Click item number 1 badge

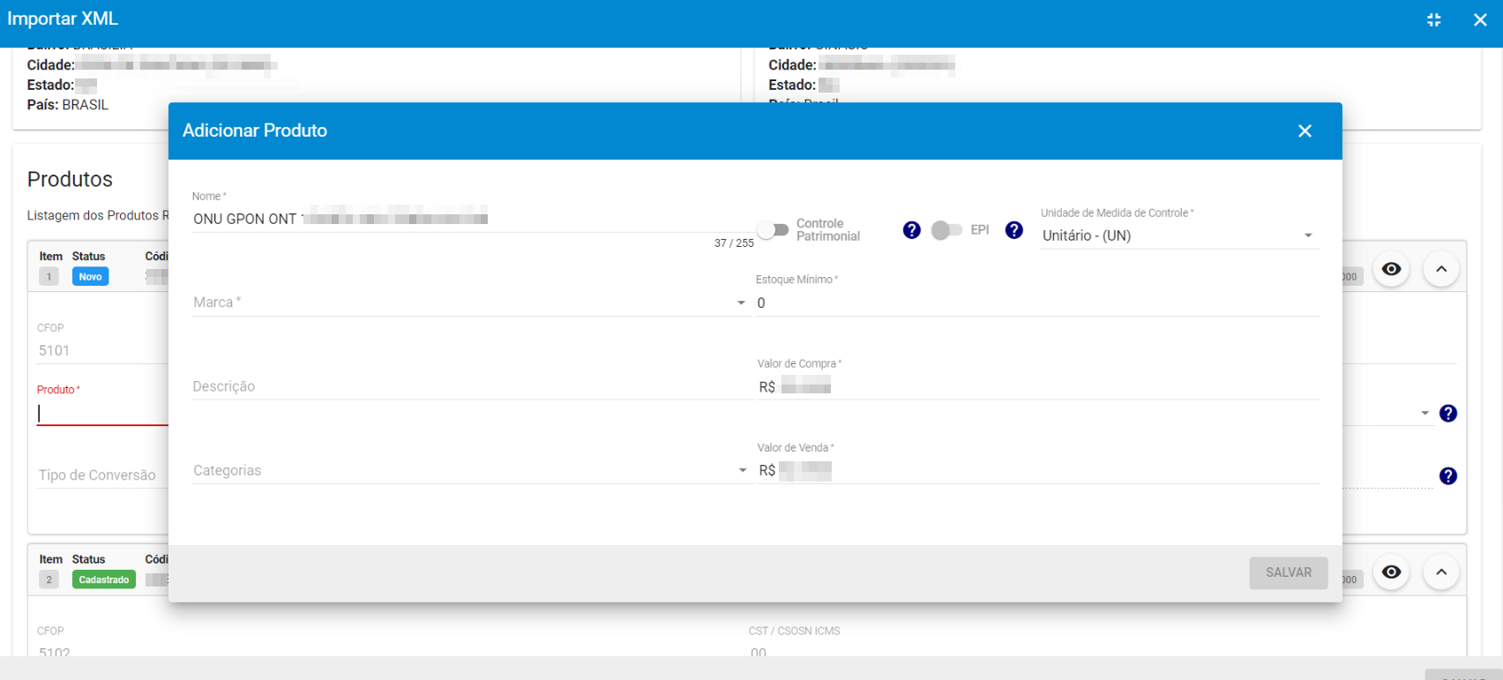(x=49, y=277)
